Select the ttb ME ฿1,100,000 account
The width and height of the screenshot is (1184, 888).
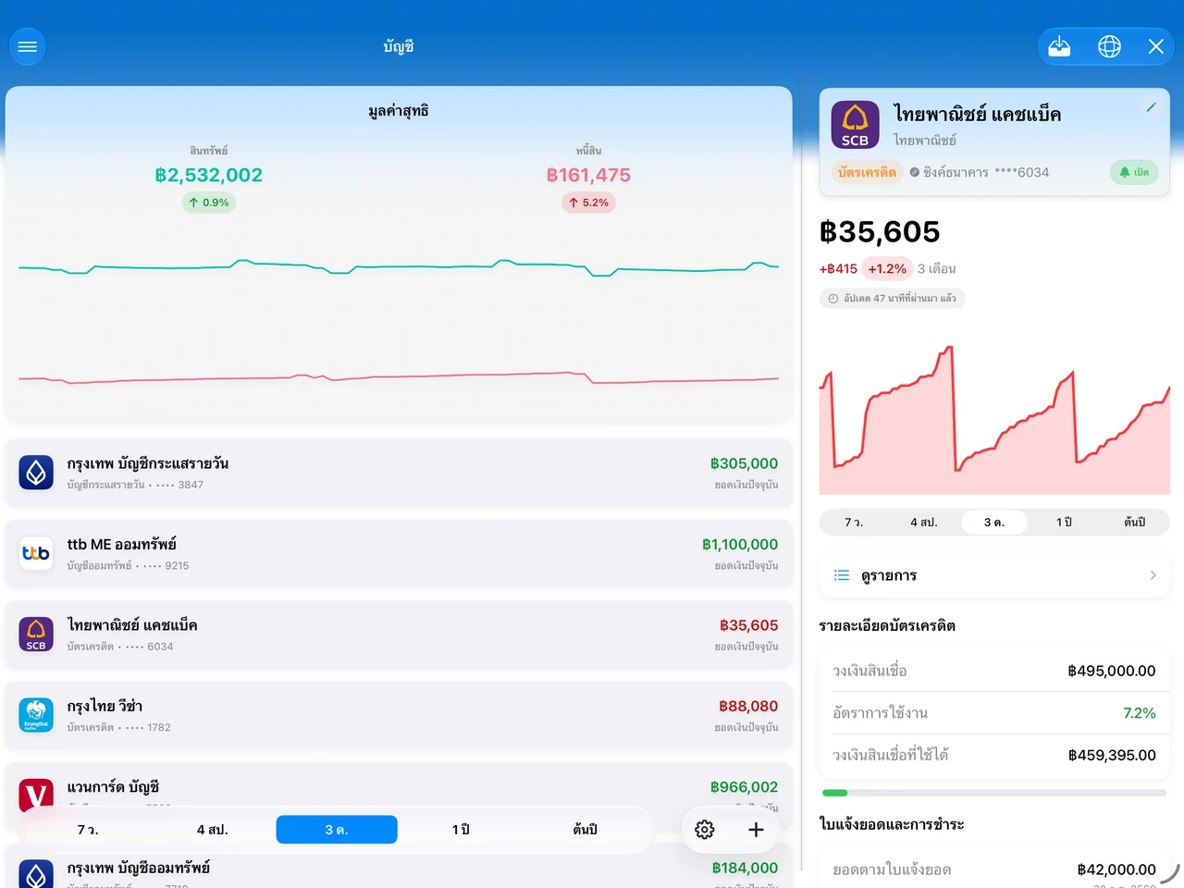click(399, 553)
